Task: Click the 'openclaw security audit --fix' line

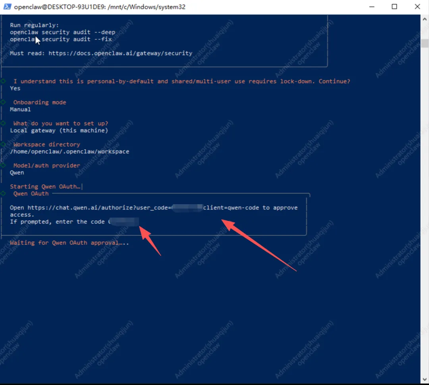Action: pos(61,39)
